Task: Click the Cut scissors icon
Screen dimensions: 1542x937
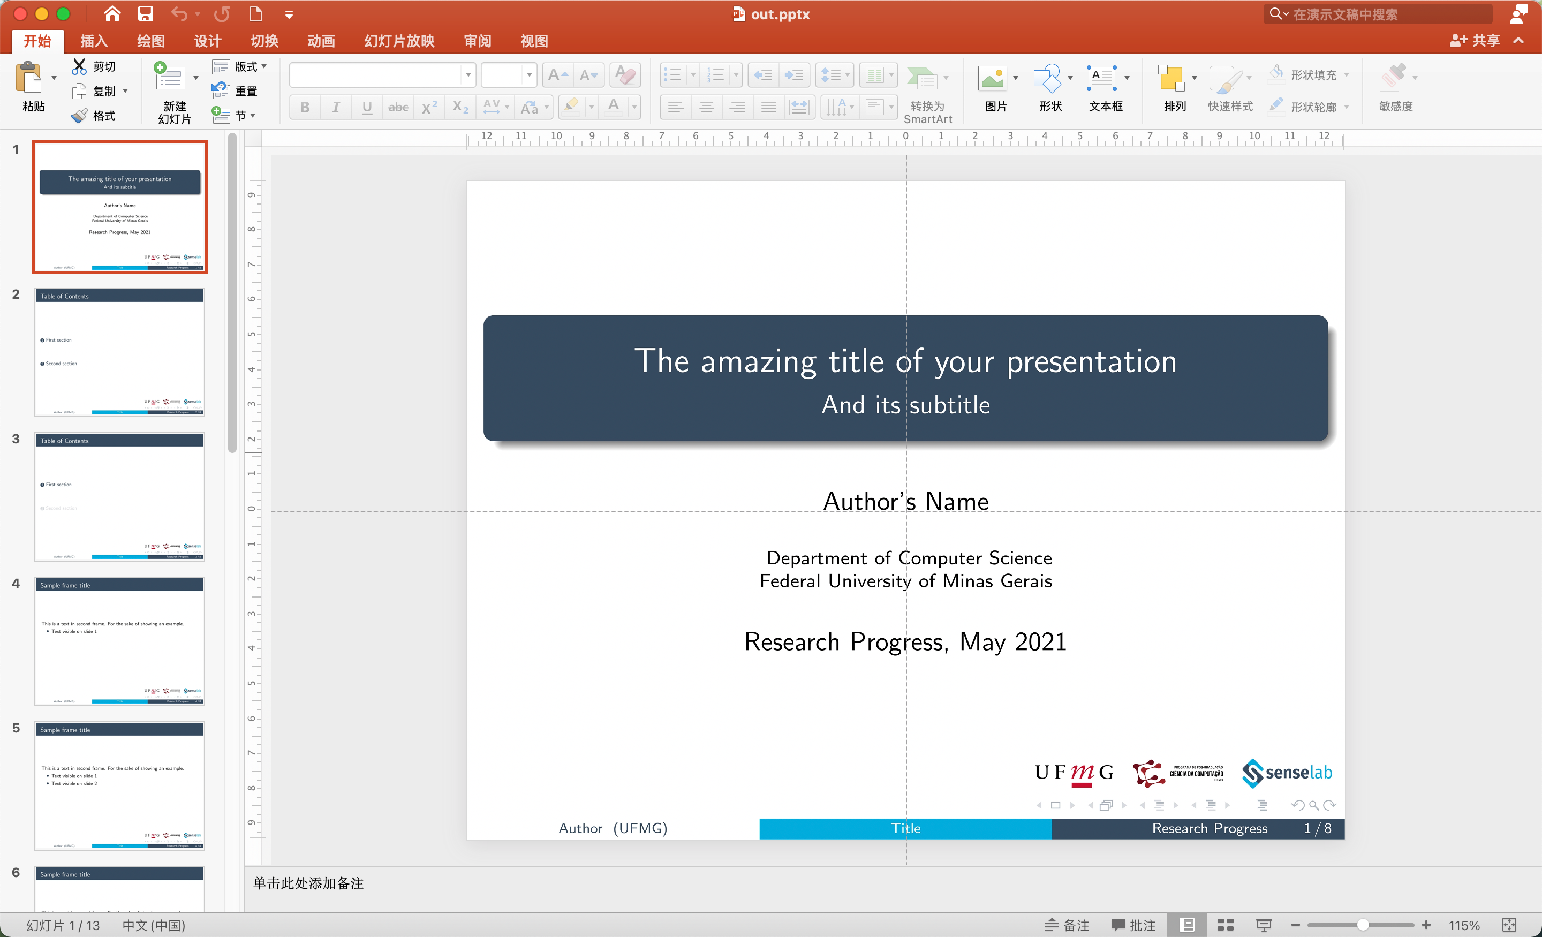Action: (79, 66)
